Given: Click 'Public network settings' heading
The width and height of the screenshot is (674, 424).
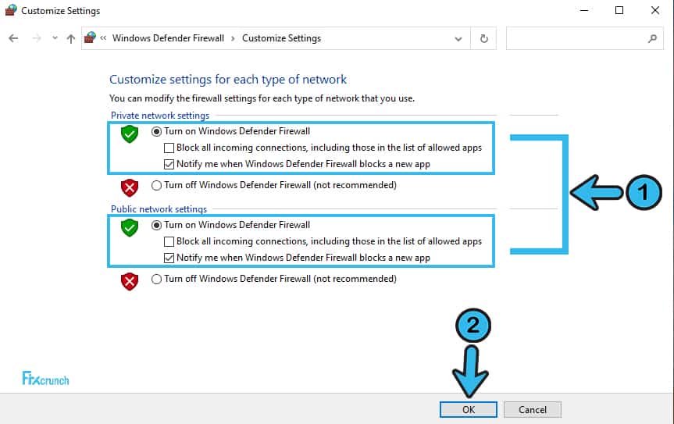Looking at the screenshot, I should (159, 209).
